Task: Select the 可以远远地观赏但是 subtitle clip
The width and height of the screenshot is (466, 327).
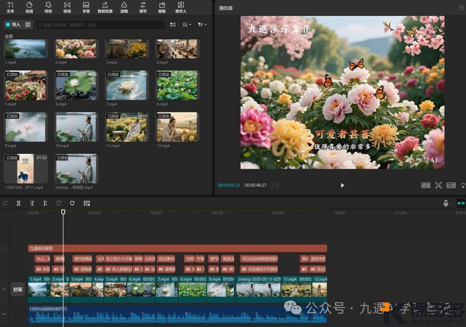Action: [x=259, y=259]
